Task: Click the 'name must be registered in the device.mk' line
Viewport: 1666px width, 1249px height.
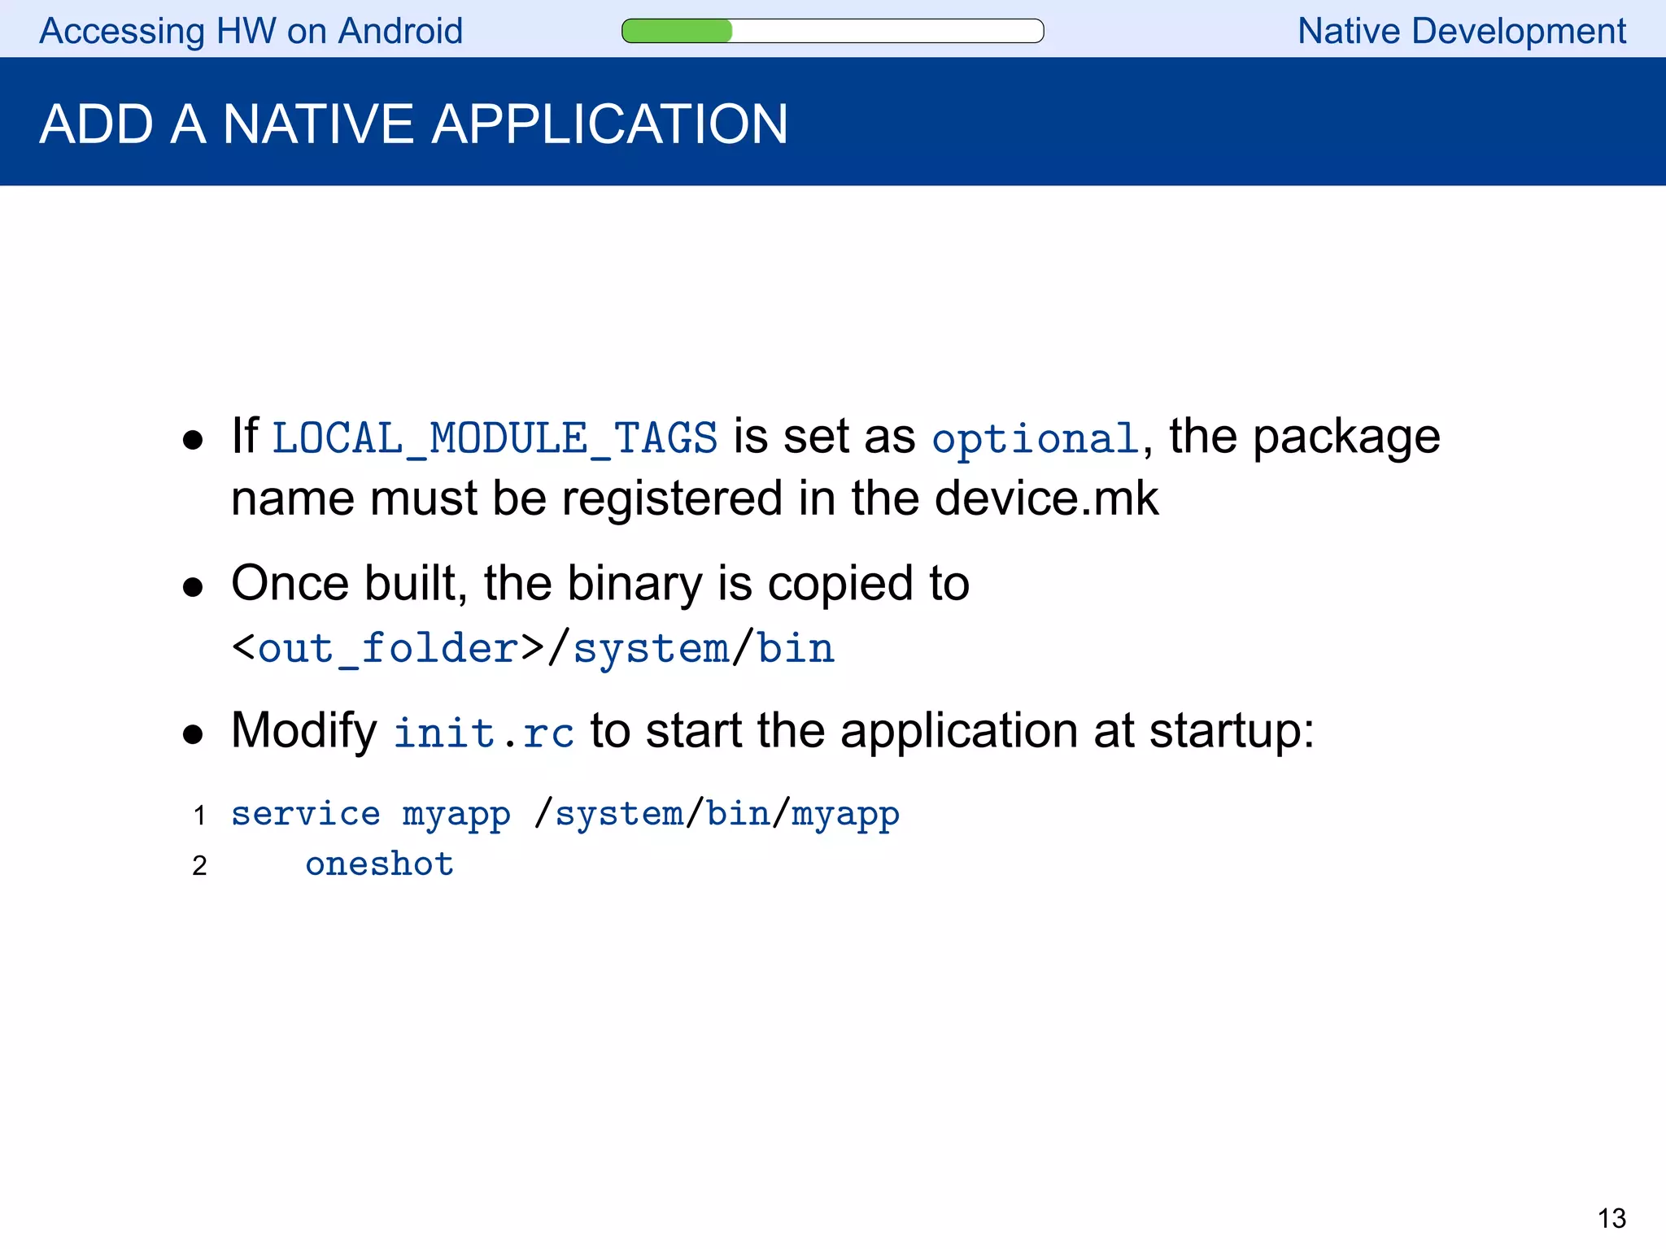Action: (x=695, y=498)
